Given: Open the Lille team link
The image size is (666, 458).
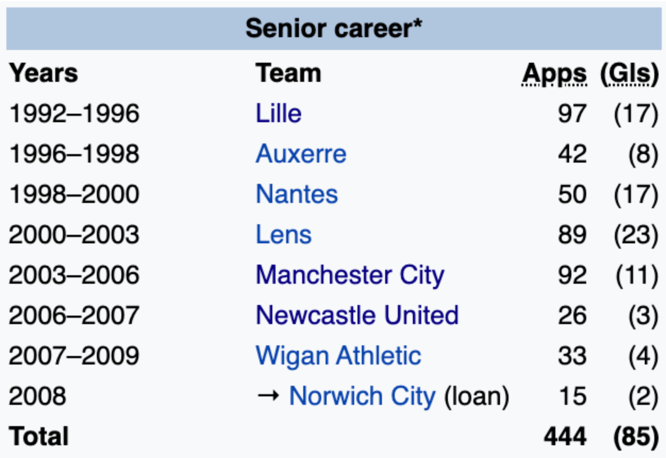Looking at the screenshot, I should (278, 114).
